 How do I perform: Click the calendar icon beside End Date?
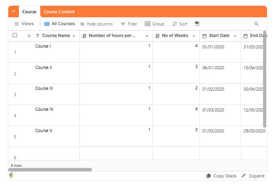[245, 36]
